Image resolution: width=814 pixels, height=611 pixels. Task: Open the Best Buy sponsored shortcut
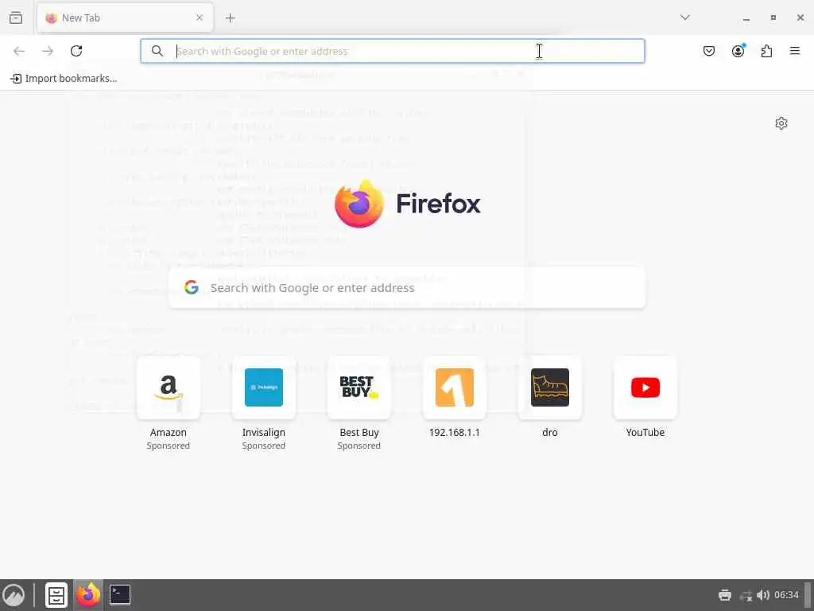tap(359, 387)
